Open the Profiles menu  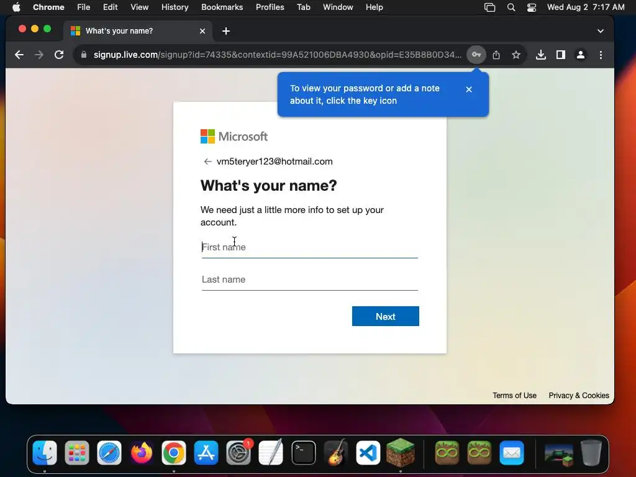tap(270, 7)
